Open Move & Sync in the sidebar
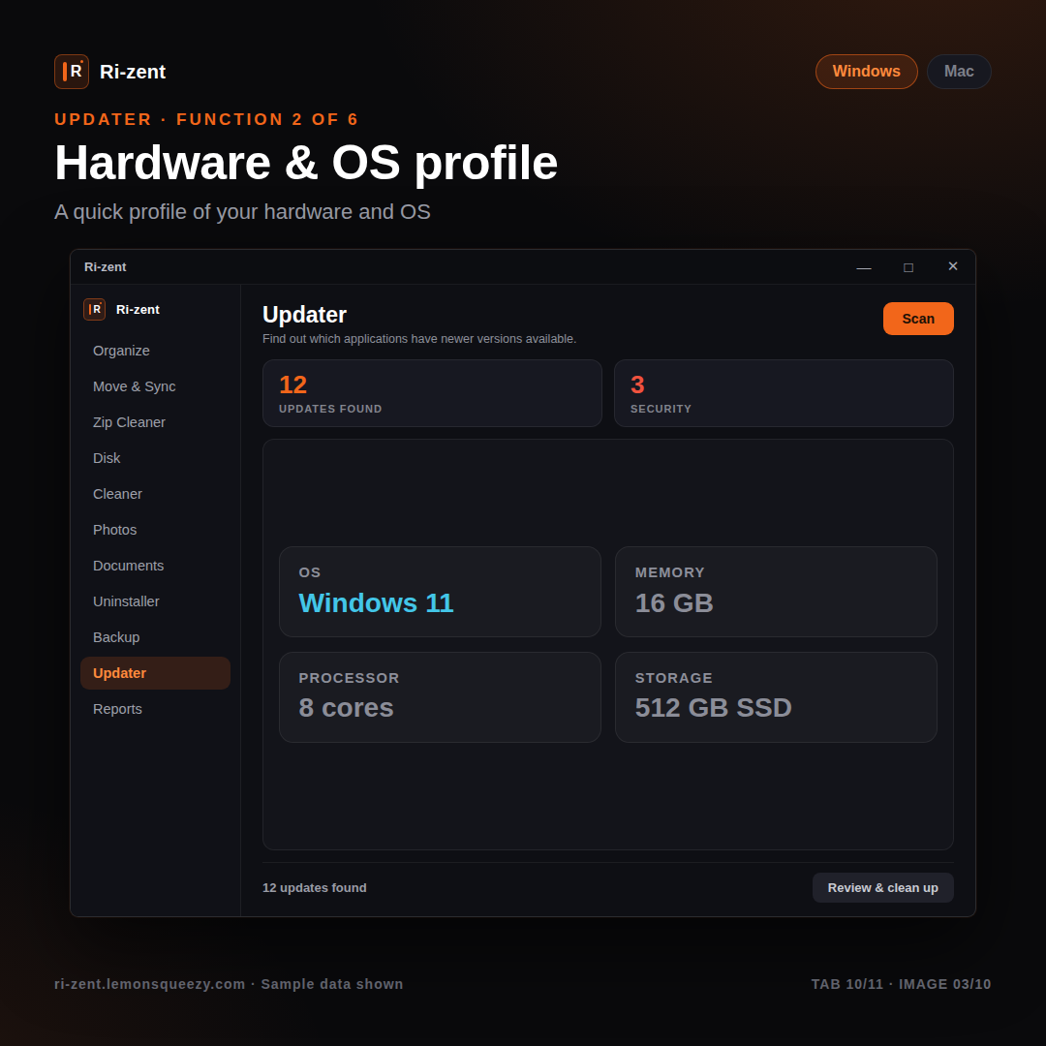The width and height of the screenshot is (1046, 1046). 155,386
